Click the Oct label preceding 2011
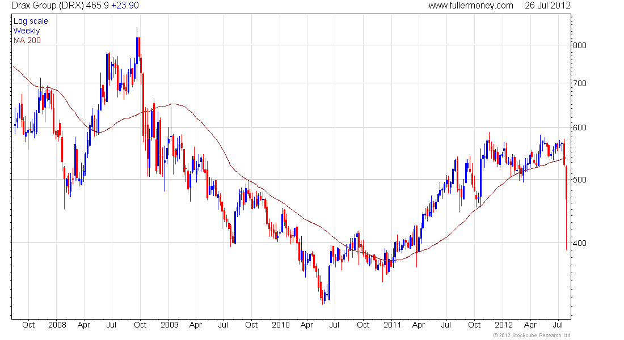This screenshot has height=340, width=624. [363, 325]
